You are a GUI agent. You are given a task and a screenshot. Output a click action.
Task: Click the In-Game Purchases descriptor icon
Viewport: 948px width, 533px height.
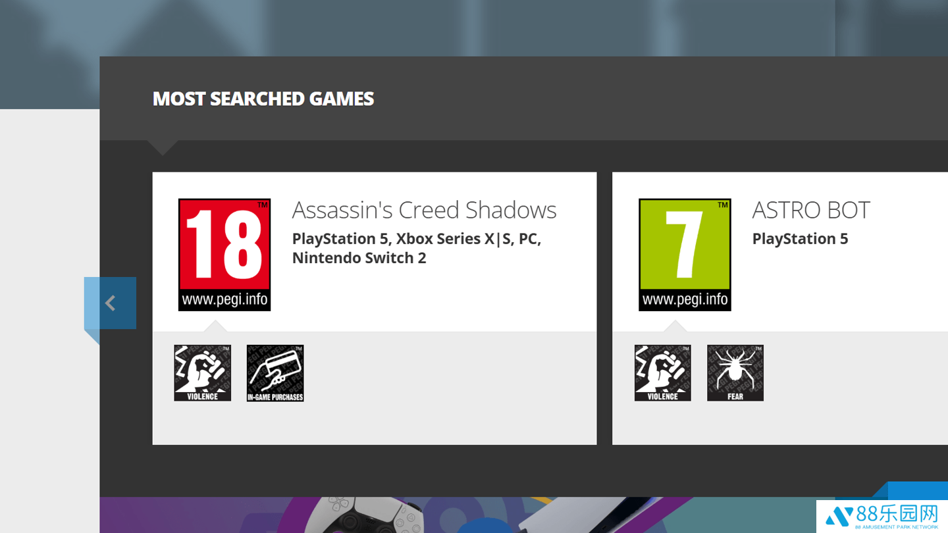pyautogui.click(x=275, y=372)
